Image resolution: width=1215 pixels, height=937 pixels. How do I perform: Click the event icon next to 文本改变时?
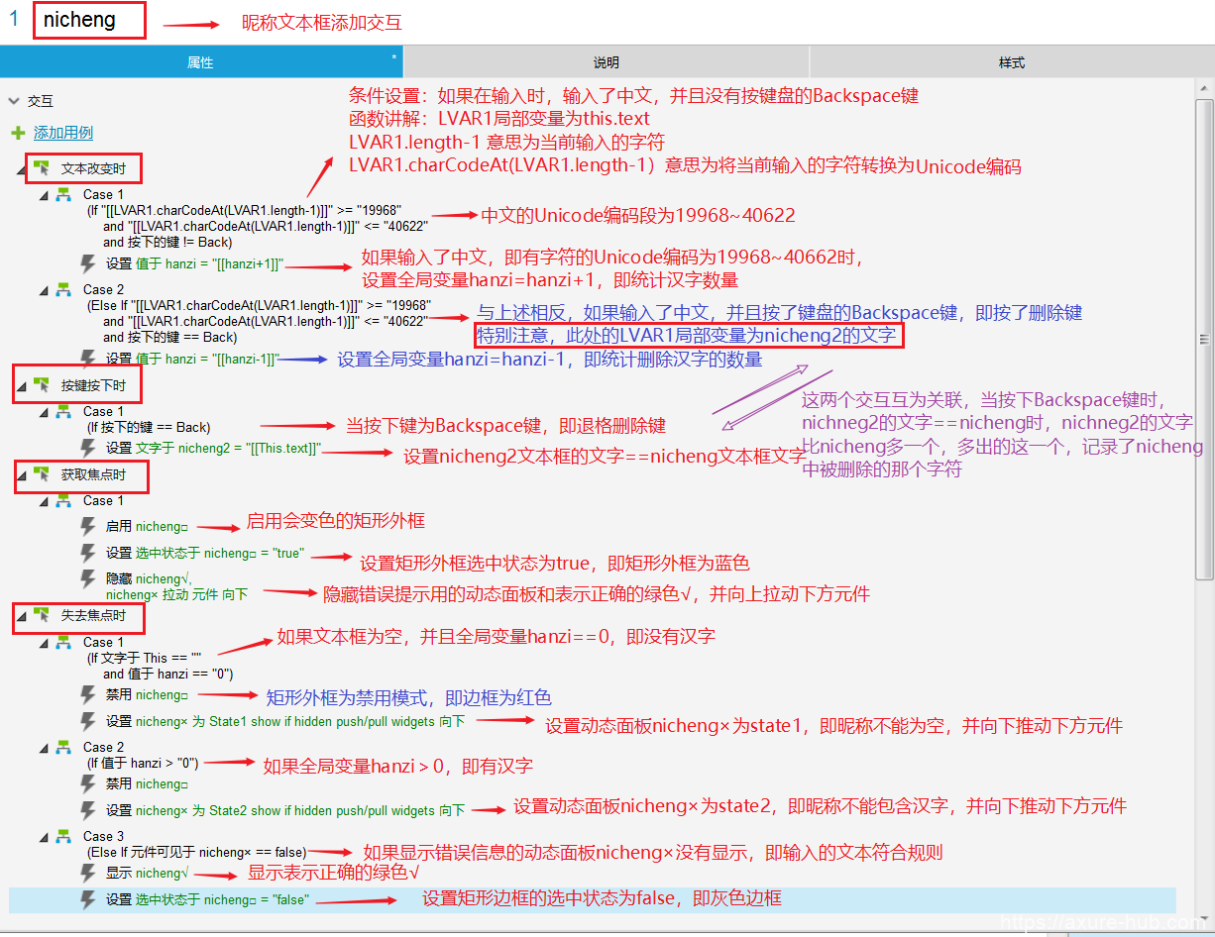coord(42,168)
